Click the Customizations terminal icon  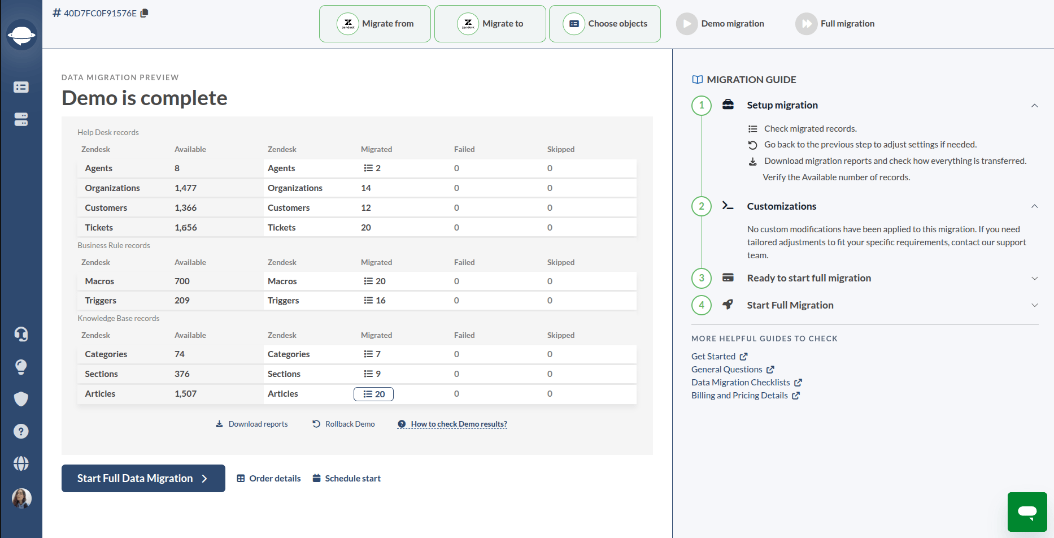pos(728,206)
